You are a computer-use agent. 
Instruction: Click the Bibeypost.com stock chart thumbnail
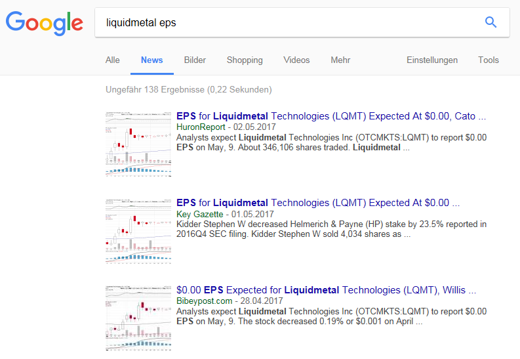click(x=138, y=318)
